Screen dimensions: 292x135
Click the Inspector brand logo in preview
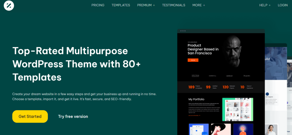tap(247, 76)
